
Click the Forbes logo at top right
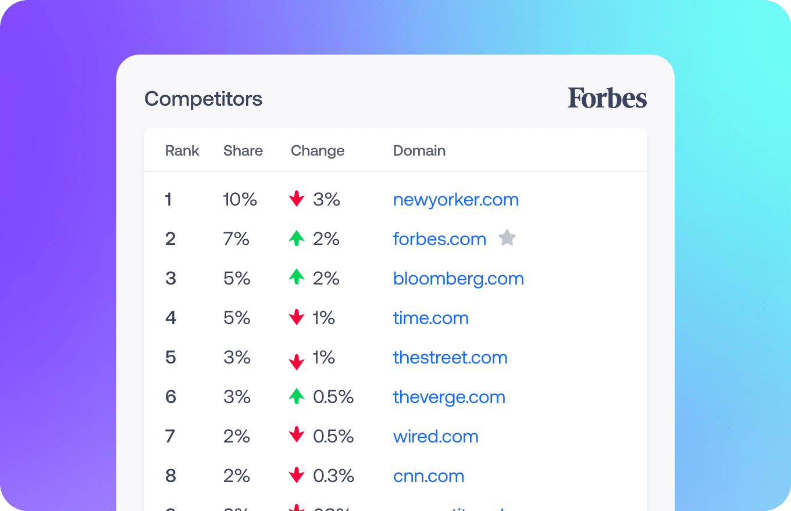[607, 98]
